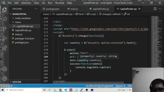Open the Edit menu
The image size is (164, 92).
(16, 3)
